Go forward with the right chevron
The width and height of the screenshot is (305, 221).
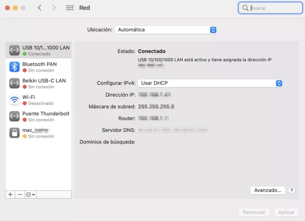point(54,8)
